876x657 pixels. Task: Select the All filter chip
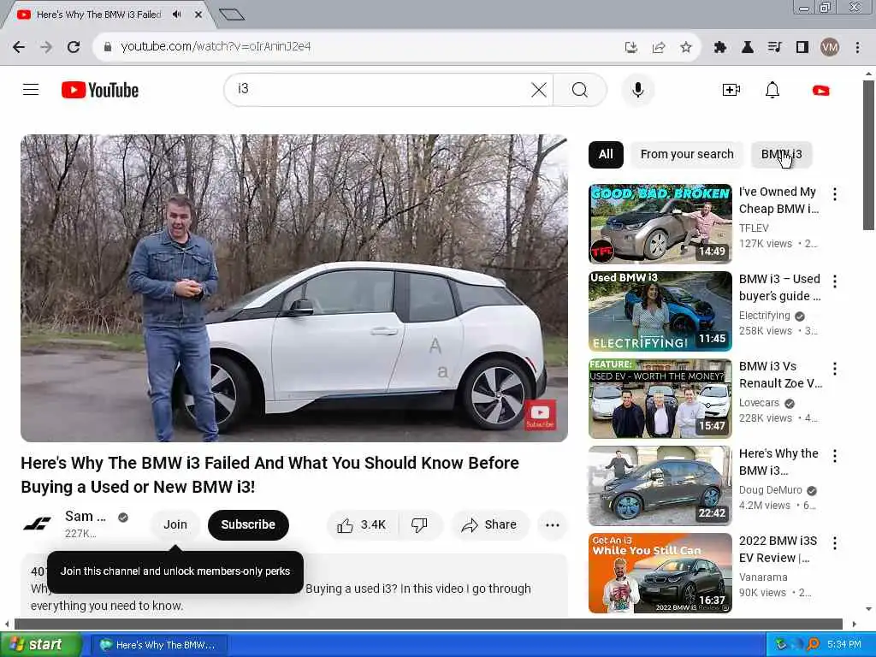606,154
